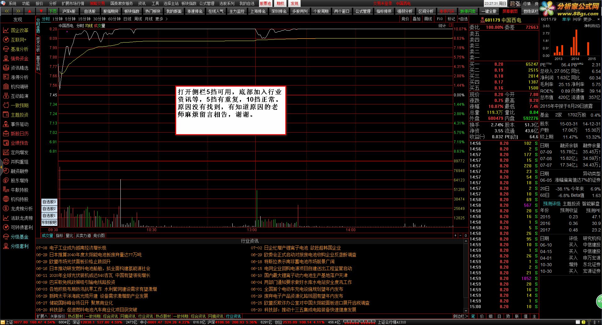Viewport: 602px width, 325px height.
Task: Open the F10 company info button
Action: [x=440, y=19]
